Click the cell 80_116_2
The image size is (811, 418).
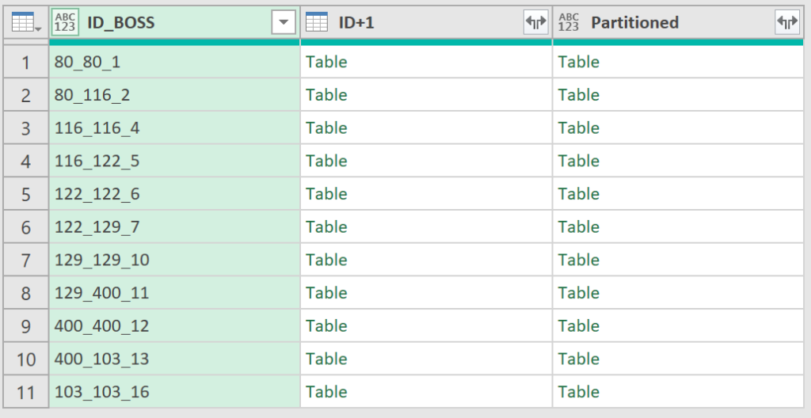click(x=175, y=95)
